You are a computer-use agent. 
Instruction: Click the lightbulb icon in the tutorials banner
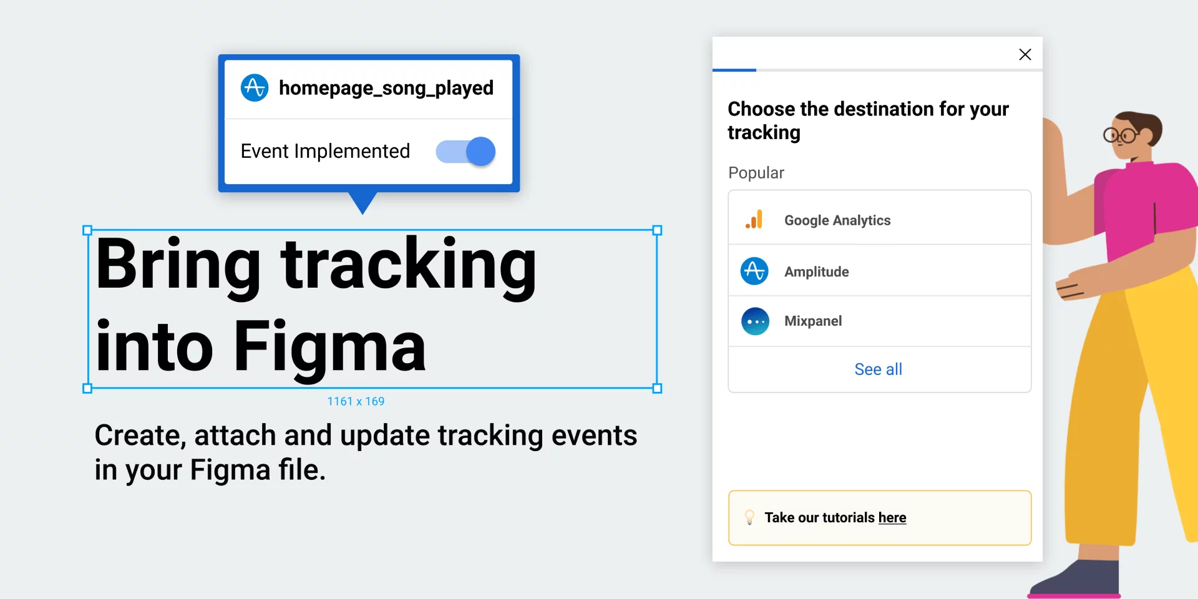(751, 517)
